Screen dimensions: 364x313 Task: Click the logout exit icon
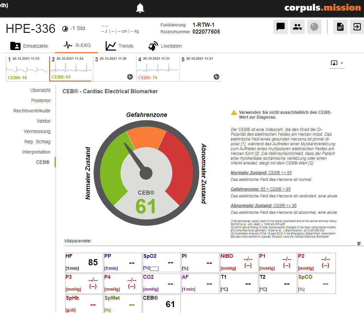357,27
